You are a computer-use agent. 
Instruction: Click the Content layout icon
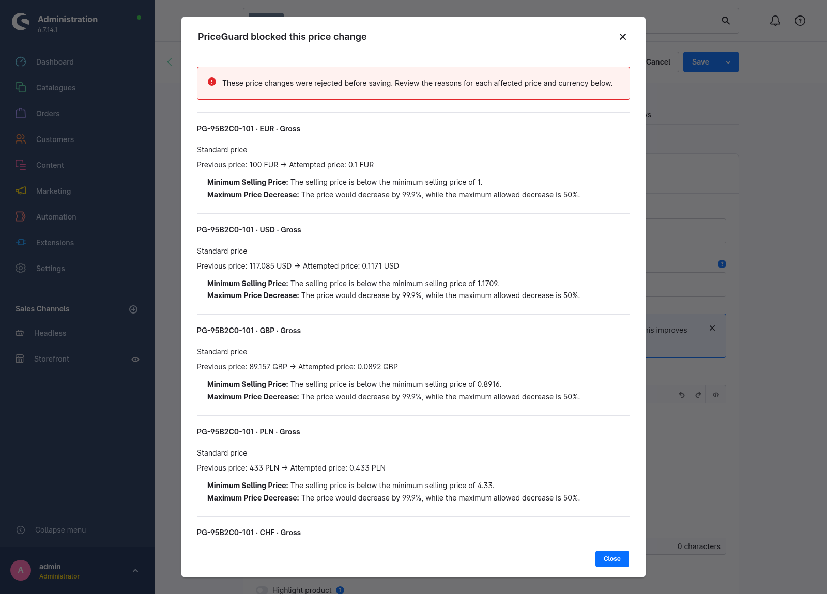coord(21,165)
